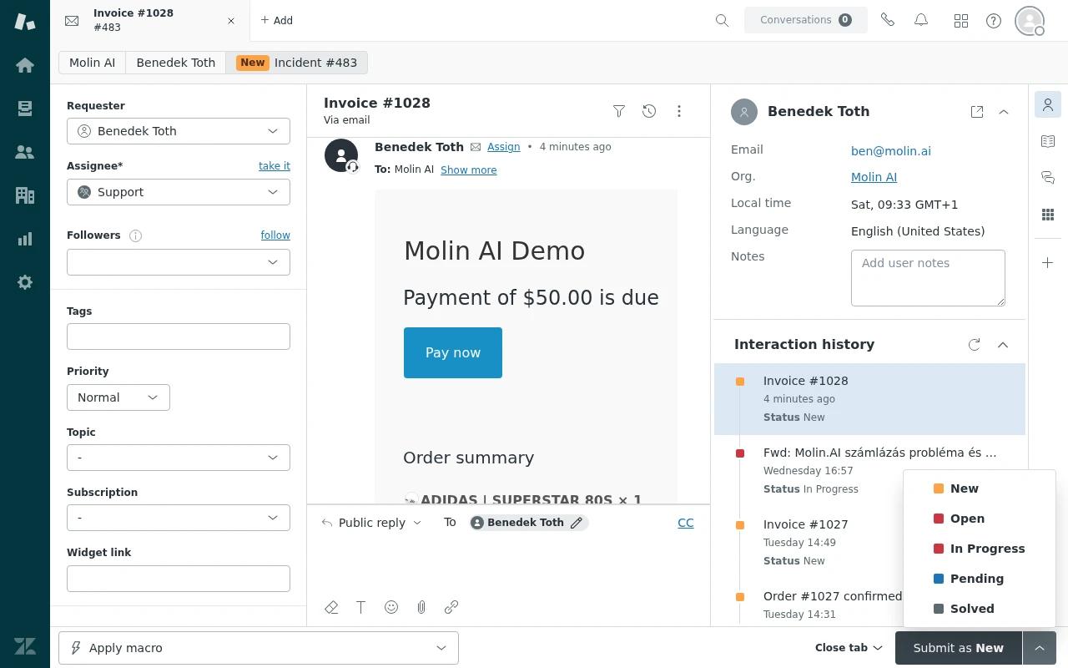Open Customers icon in sidebar
The width and height of the screenshot is (1068, 668).
coord(25,152)
